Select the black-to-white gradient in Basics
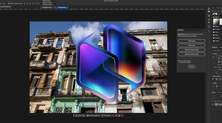Viewport: 222px width, 123px height. [216, 22]
